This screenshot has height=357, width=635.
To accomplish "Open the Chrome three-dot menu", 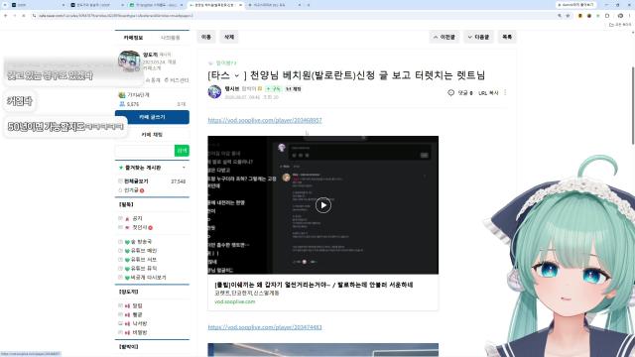I will 629,16.
